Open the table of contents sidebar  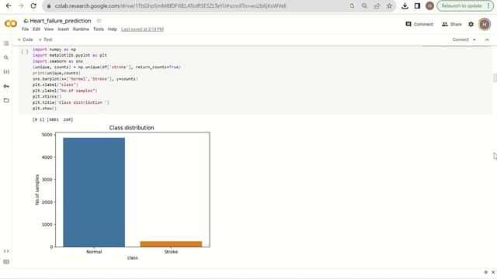pos(6,43)
